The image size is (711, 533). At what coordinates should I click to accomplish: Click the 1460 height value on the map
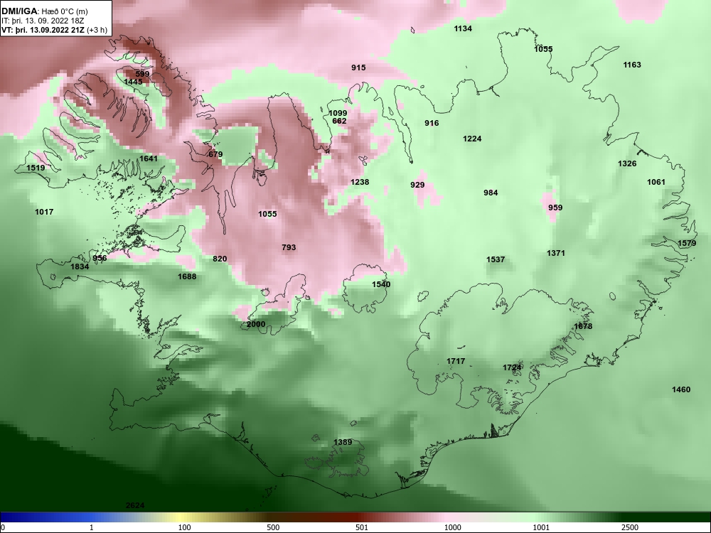click(x=681, y=389)
